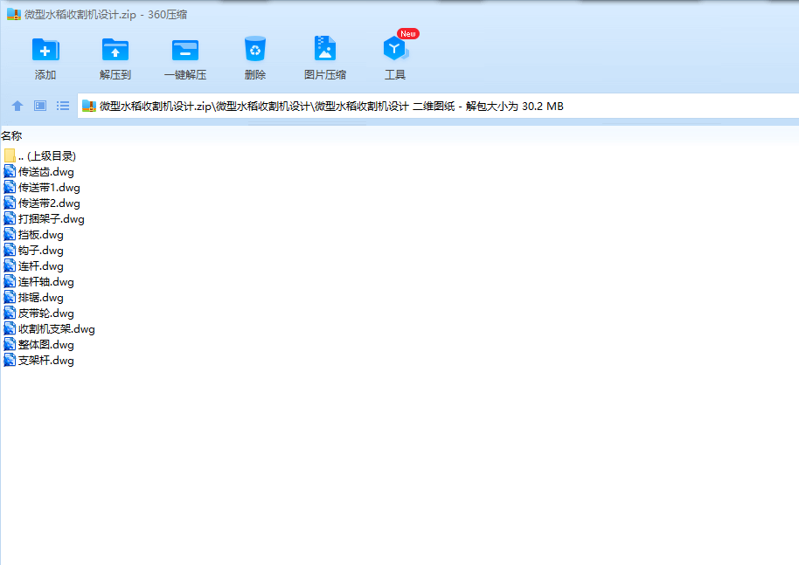Screen dimensions: 799x565
Task: Click the folder icon of 上级目录
Action: click(x=10, y=155)
